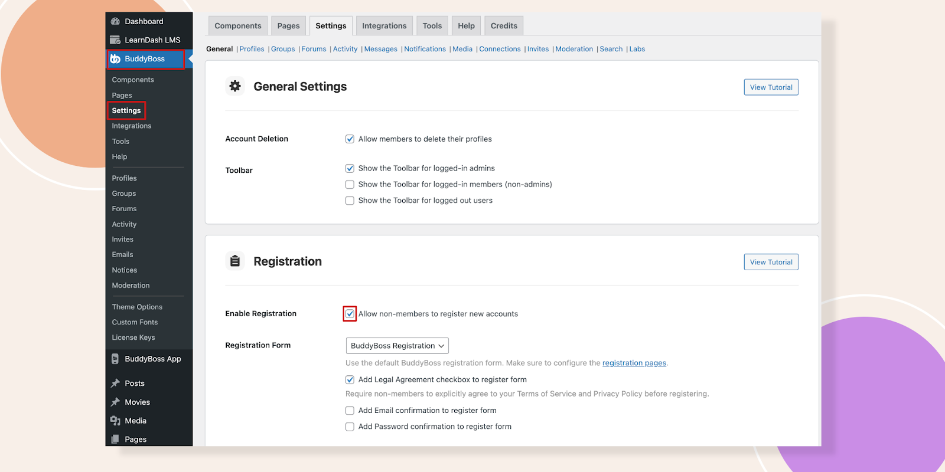The image size is (945, 472).
Task: Open the Tools tab
Action: 432,26
